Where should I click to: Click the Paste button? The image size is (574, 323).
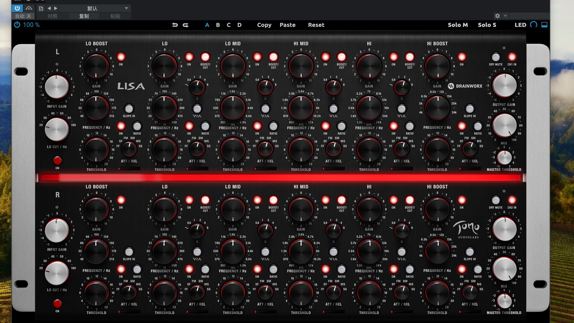288,25
